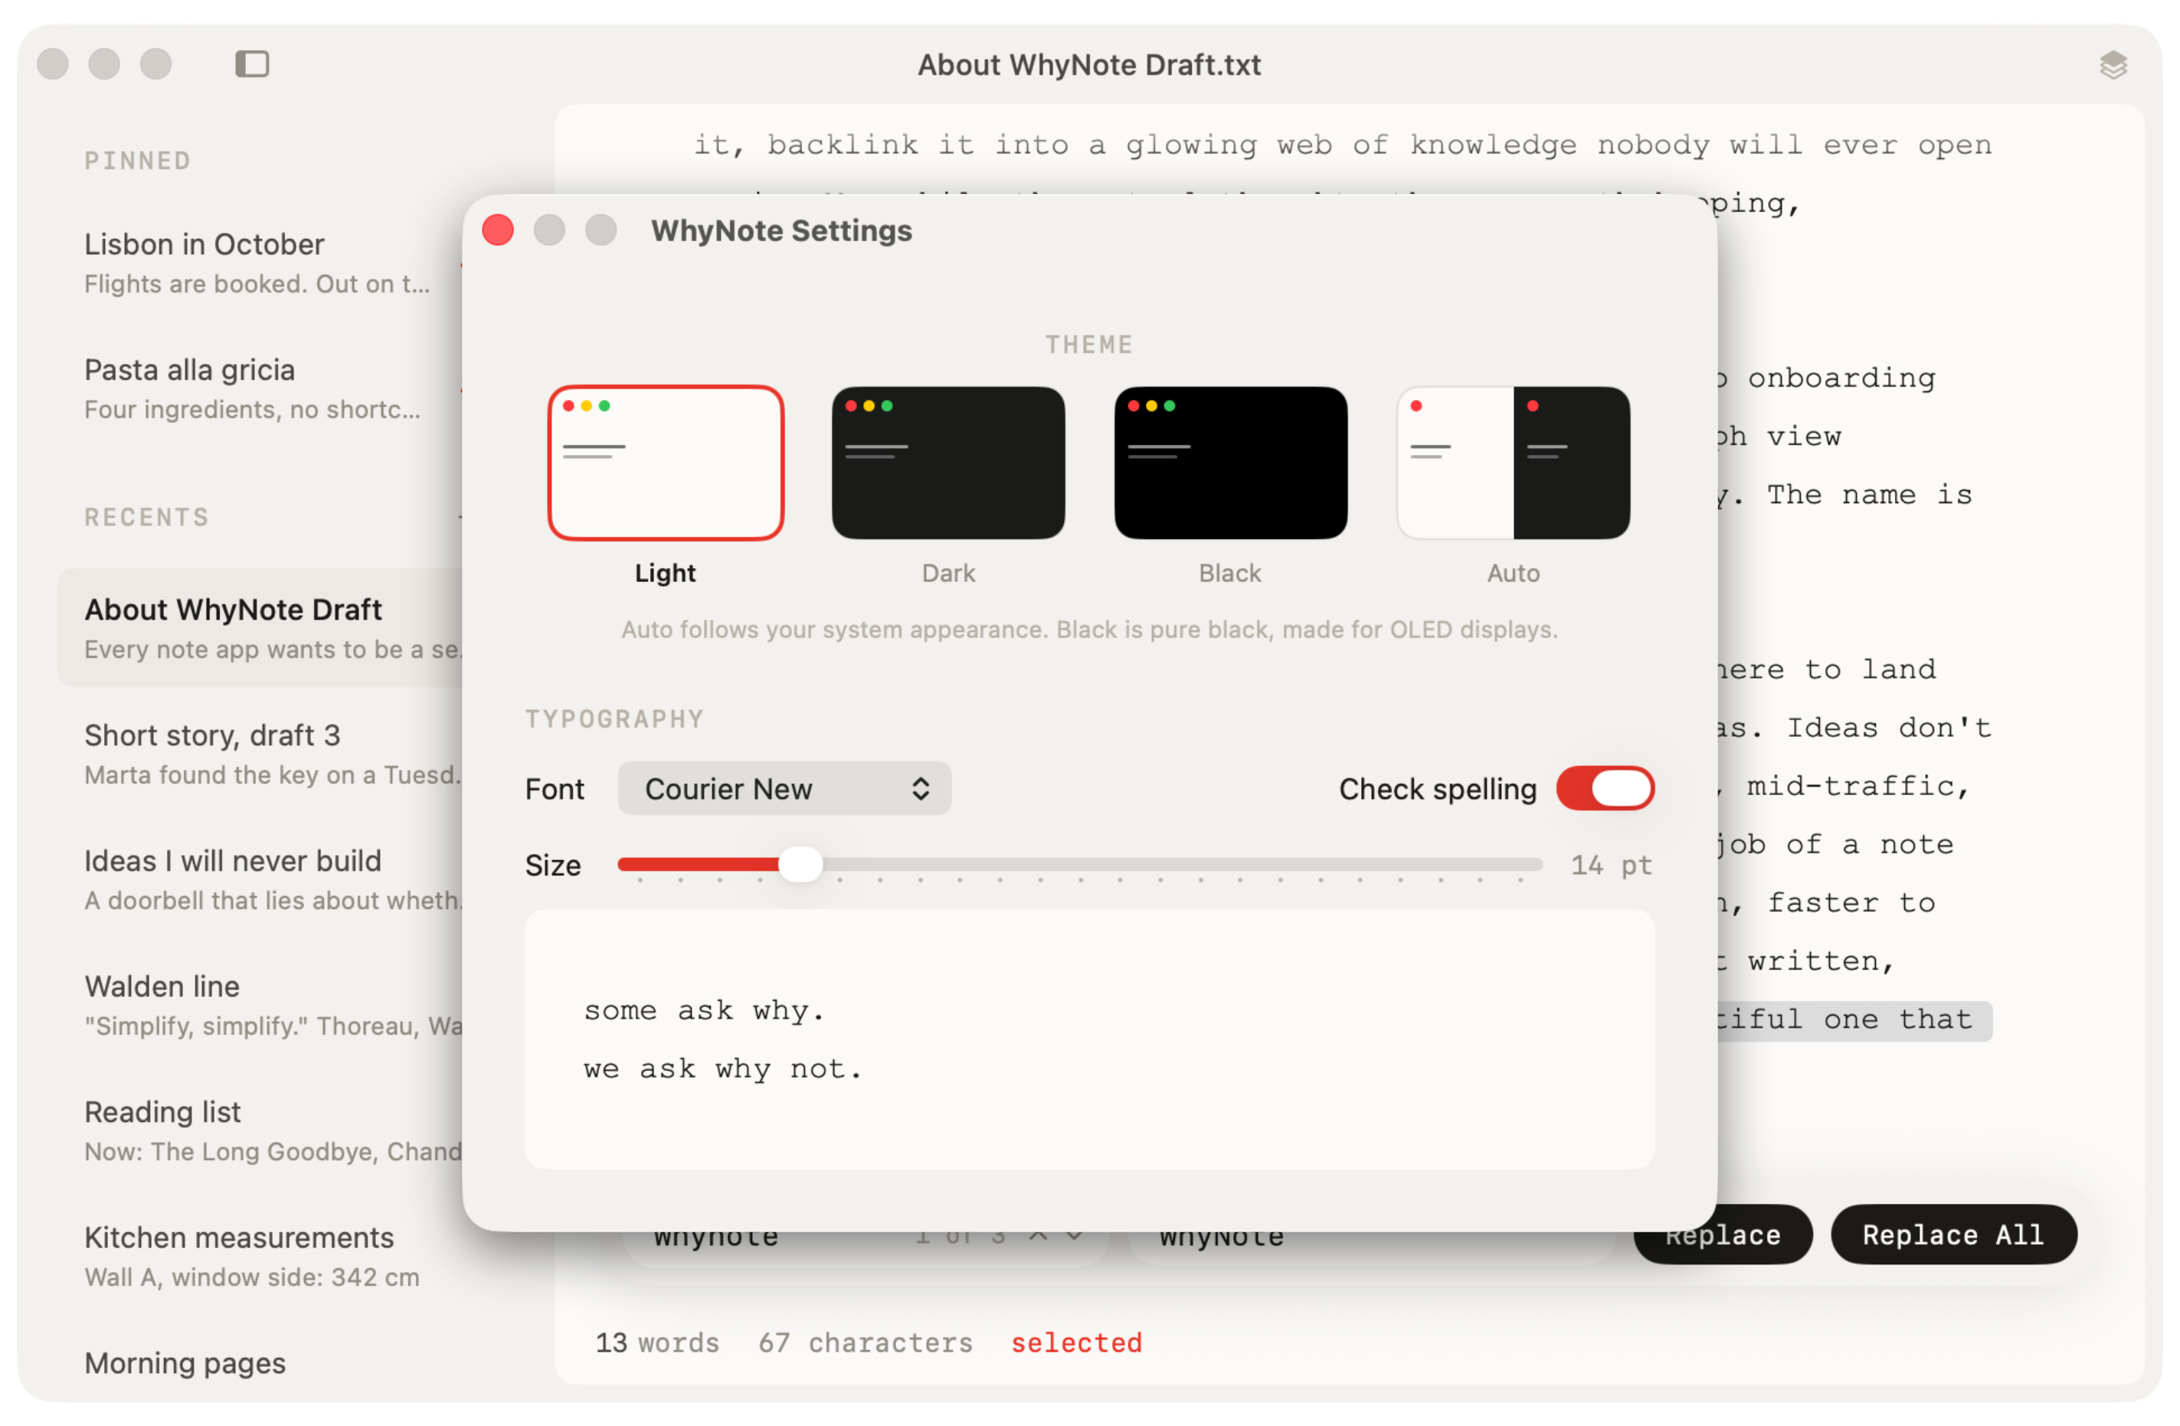Open the Morning pages note

coord(185,1362)
